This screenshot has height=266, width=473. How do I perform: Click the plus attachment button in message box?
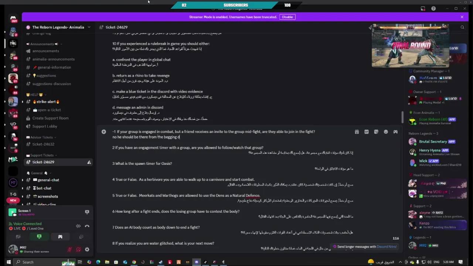[104, 132]
